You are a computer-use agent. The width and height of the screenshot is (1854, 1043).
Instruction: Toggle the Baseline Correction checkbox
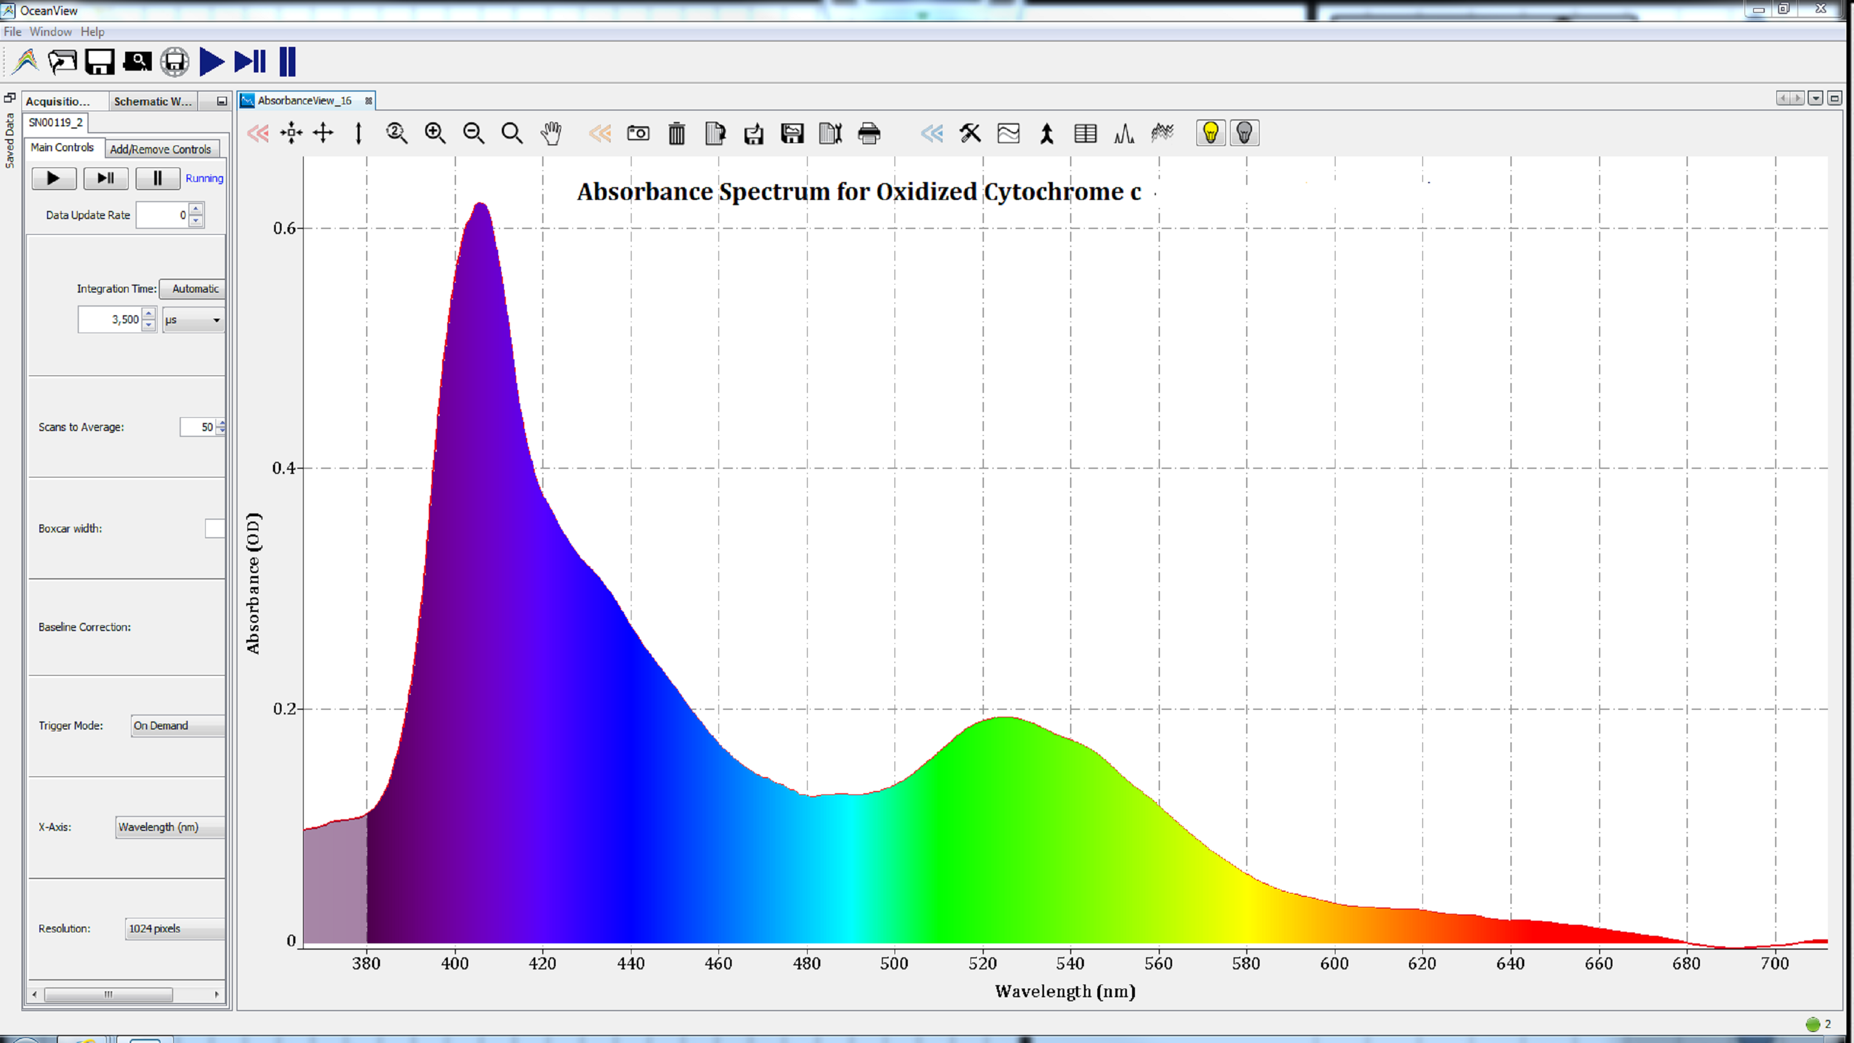coord(213,626)
